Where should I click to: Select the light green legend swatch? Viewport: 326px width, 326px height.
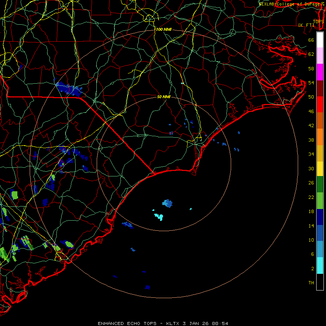(320, 201)
